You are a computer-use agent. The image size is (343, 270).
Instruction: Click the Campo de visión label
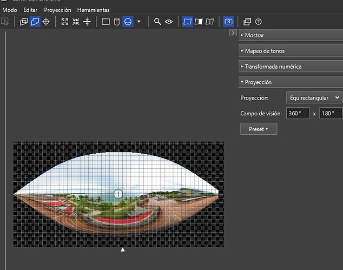[261, 113]
